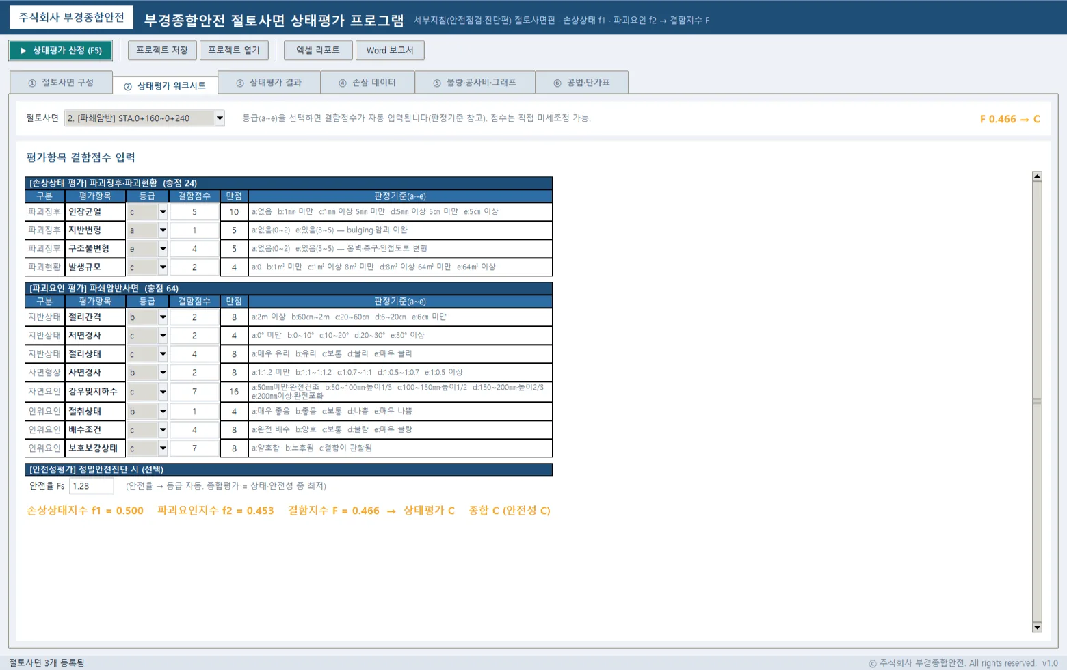Click the 주식회사 부경종합안전 company logo label
1067x670 pixels.
71,18
